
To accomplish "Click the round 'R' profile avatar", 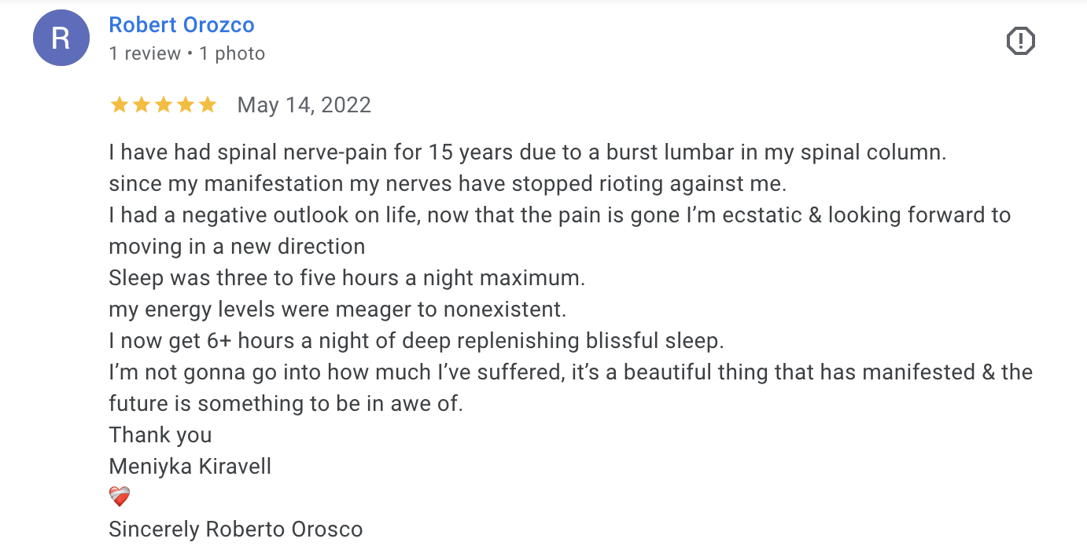I will (x=61, y=38).
